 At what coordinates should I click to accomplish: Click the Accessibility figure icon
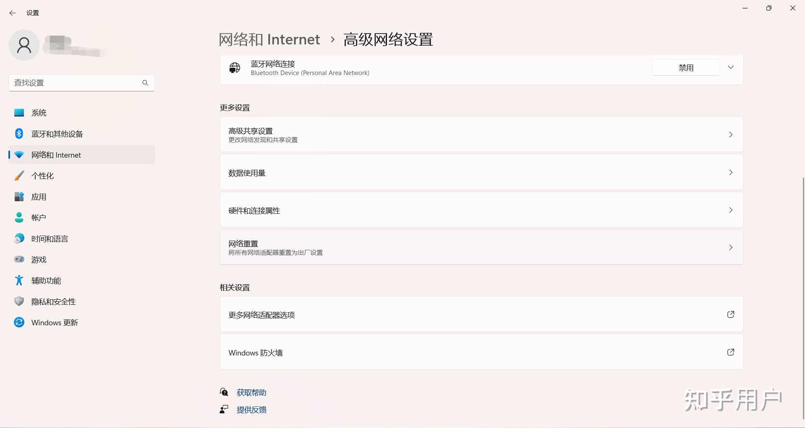coord(19,280)
